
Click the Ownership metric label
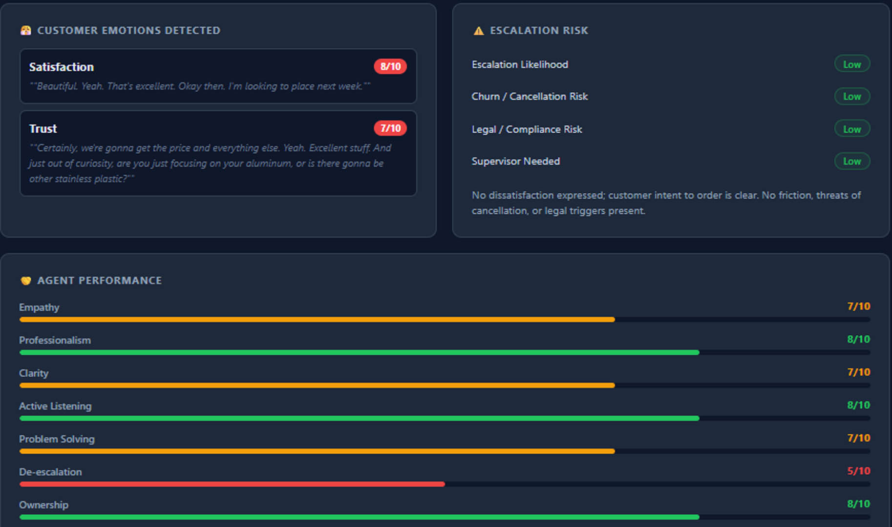pos(43,505)
